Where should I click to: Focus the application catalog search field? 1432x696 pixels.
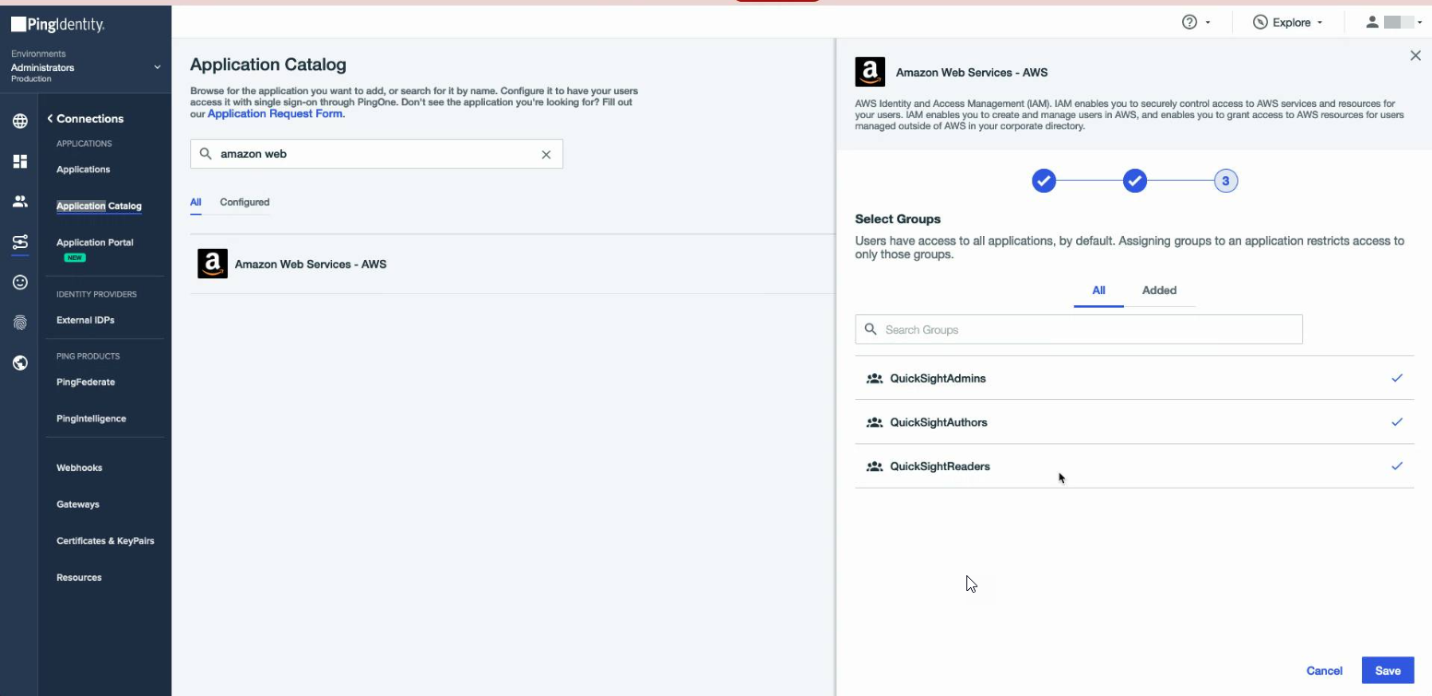point(376,154)
